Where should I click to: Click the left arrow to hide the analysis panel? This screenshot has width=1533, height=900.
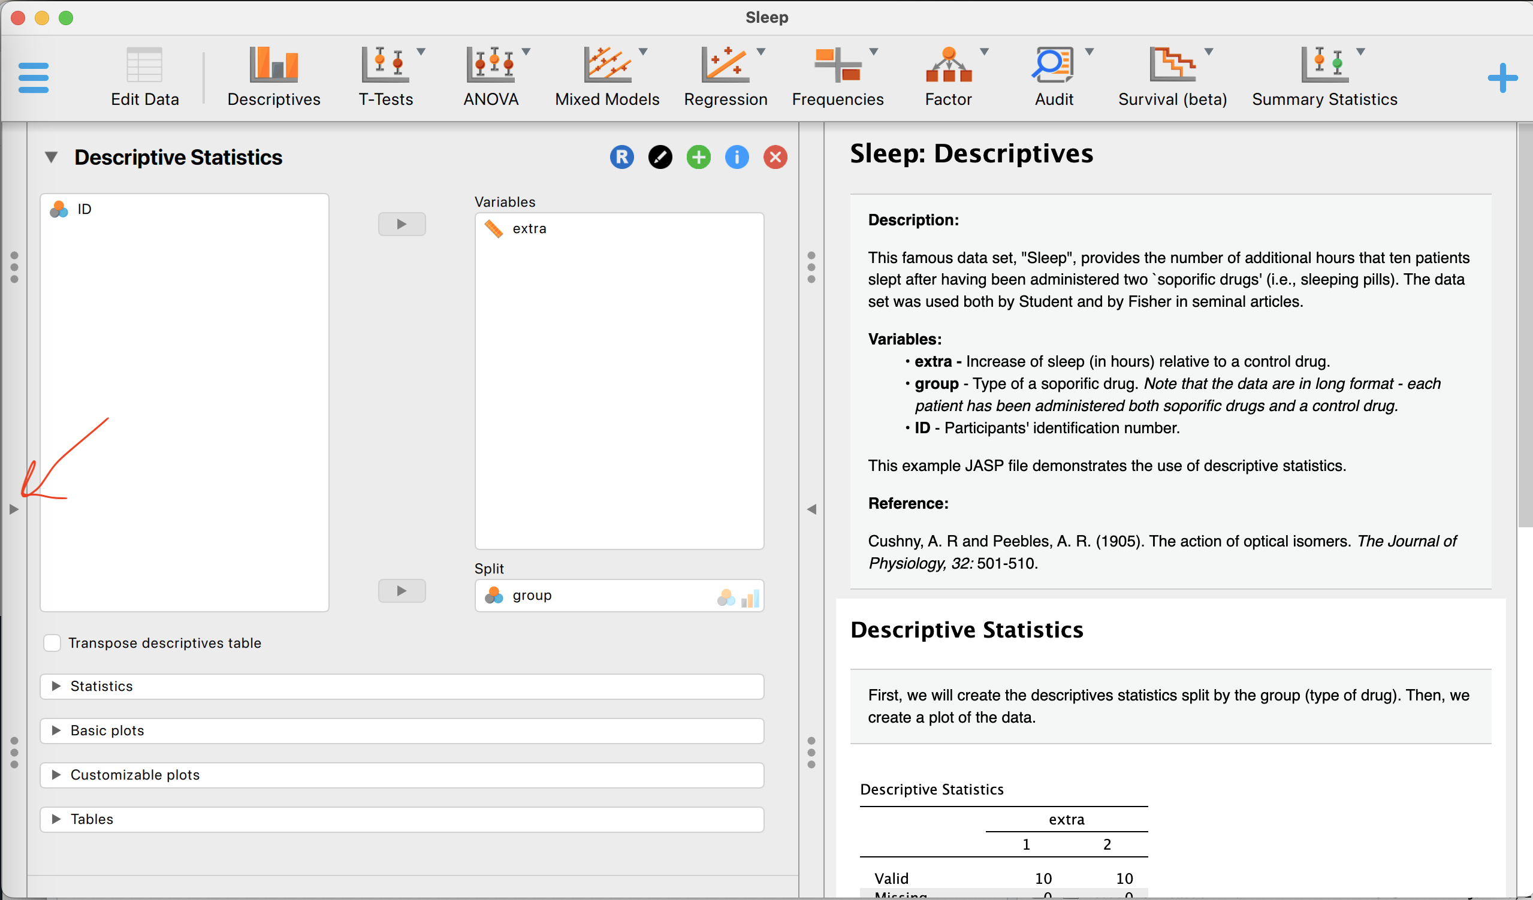coord(811,509)
